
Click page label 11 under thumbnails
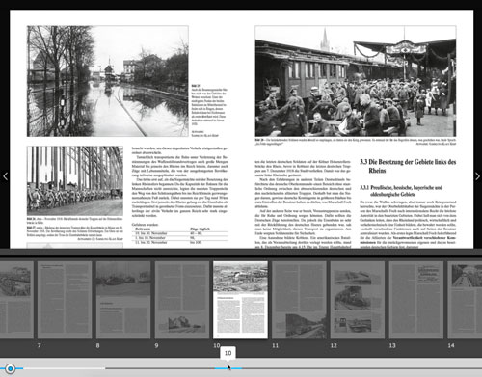coord(275,345)
